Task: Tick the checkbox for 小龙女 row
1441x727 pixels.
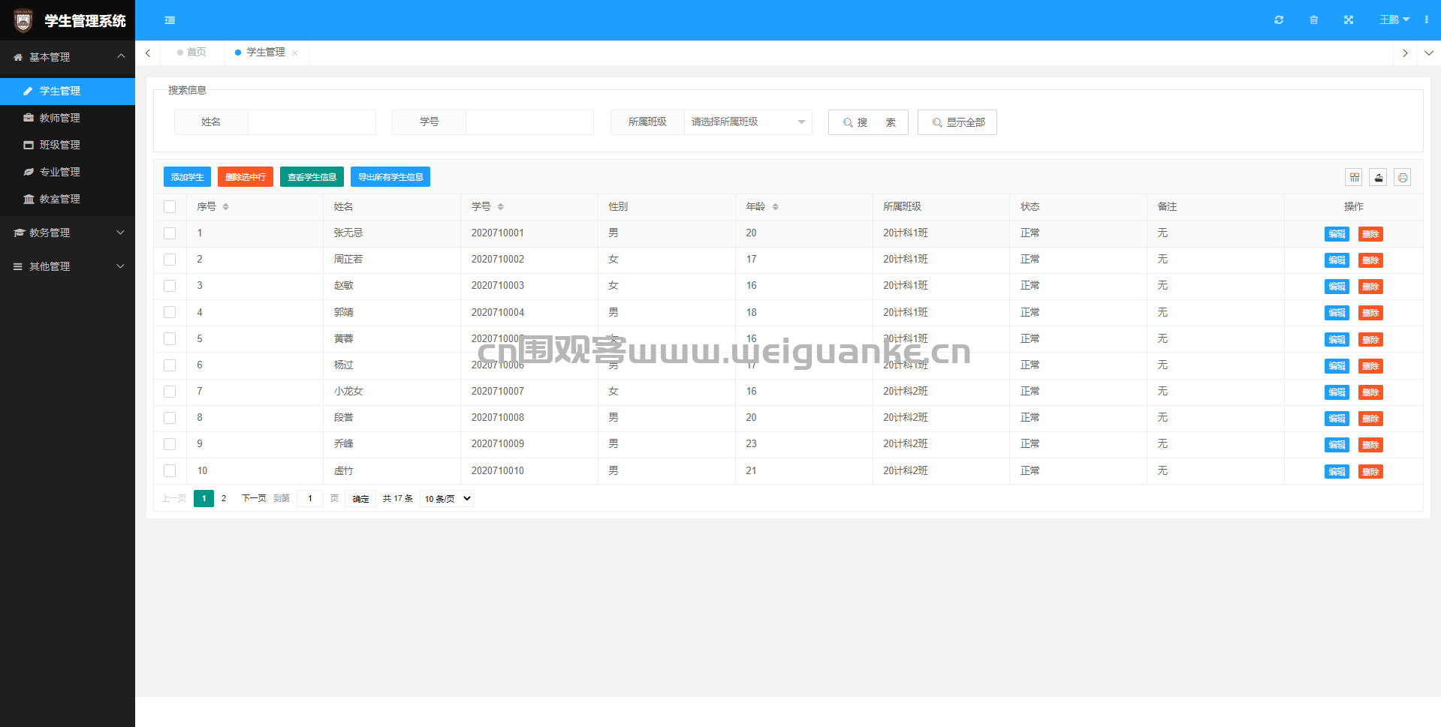Action: pyautogui.click(x=170, y=392)
